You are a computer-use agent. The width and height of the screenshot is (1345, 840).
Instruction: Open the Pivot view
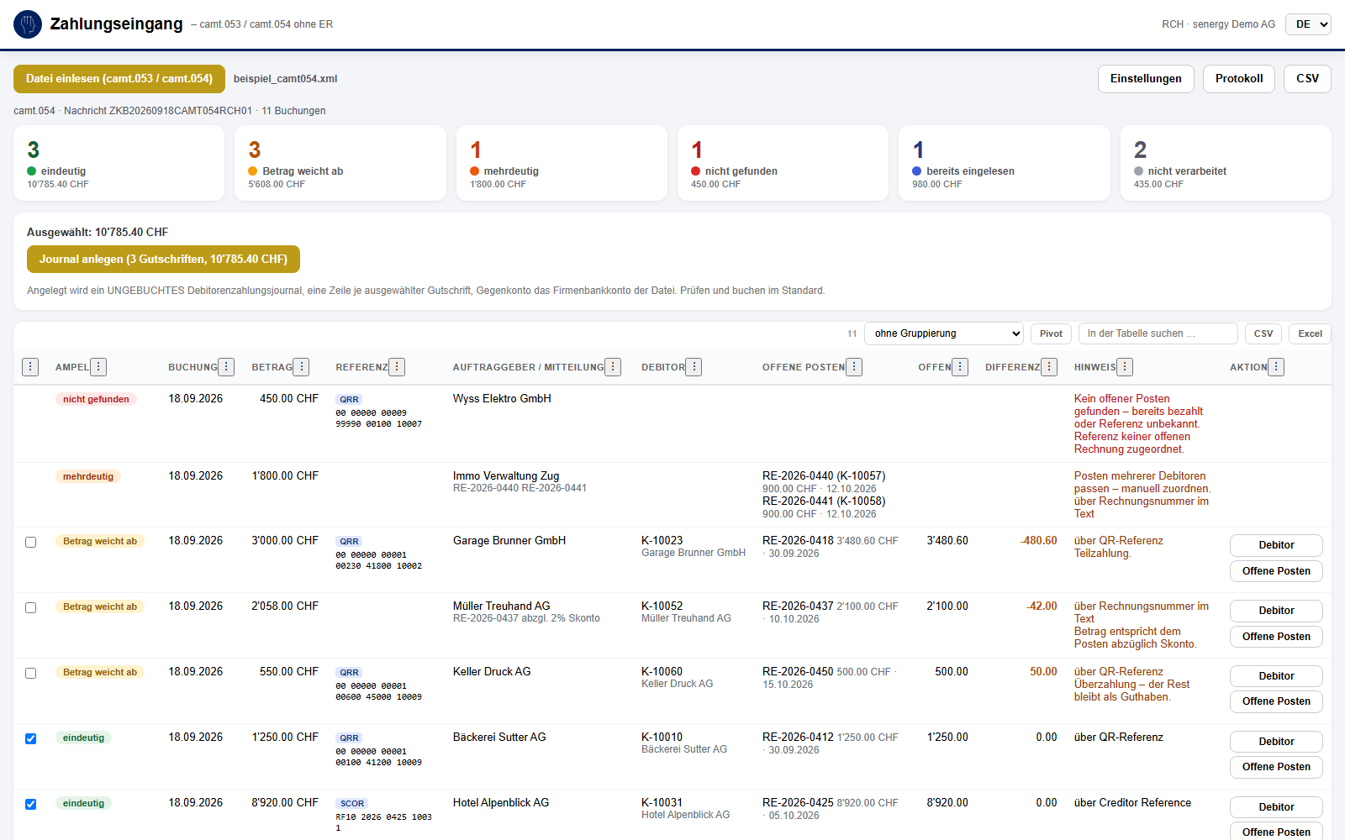click(x=1051, y=333)
